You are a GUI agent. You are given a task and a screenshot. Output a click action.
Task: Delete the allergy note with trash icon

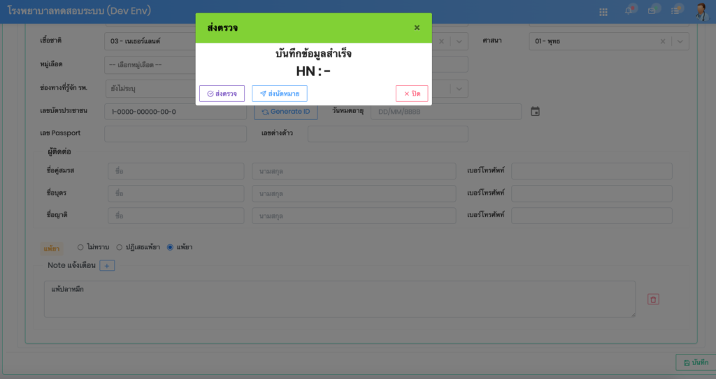(653, 299)
